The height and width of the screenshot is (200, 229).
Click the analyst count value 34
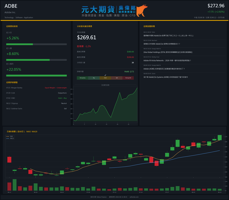(x=133, y=63)
